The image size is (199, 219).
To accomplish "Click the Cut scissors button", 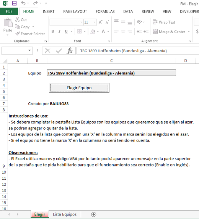I will pos(21,20).
